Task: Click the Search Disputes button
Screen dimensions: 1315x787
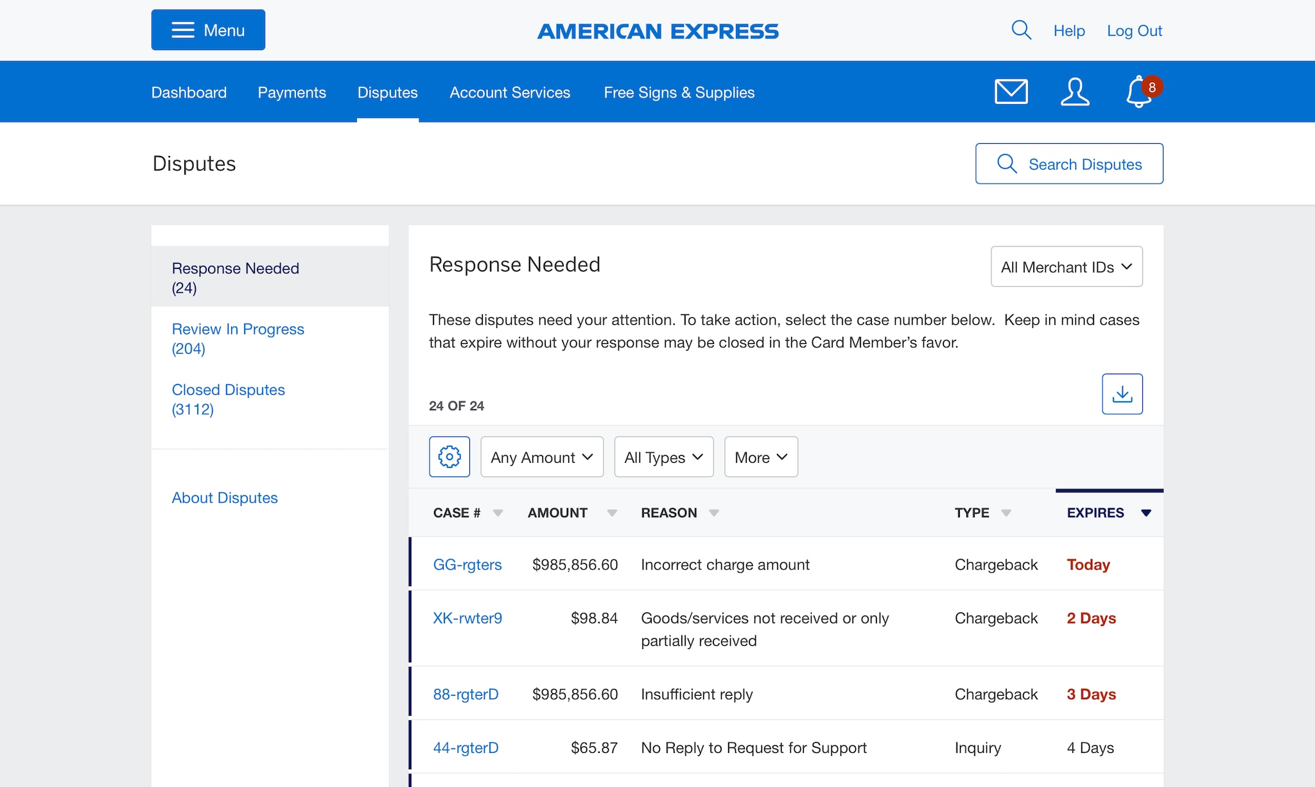Action: coord(1069,164)
